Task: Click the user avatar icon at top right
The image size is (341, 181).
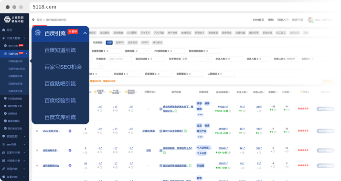Action: pos(310,20)
